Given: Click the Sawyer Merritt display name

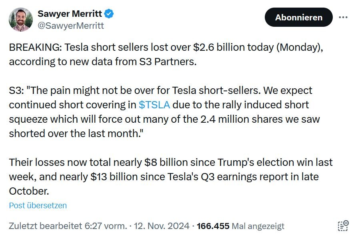Looking at the screenshot, I should tap(70, 14).
